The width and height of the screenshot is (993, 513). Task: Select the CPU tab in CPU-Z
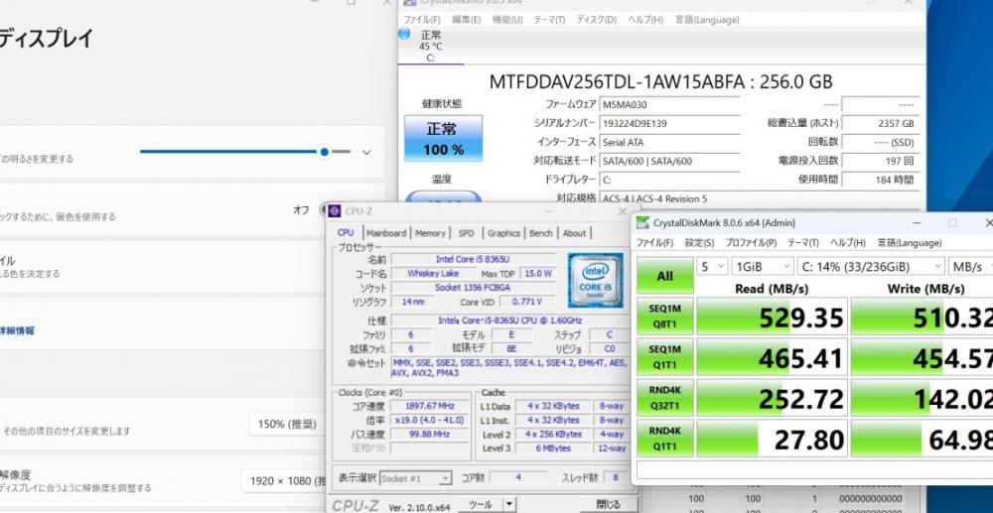(x=346, y=233)
